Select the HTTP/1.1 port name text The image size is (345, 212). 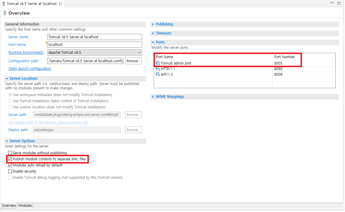pyautogui.click(x=168, y=69)
